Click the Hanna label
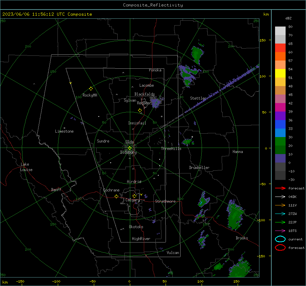 point(238,152)
